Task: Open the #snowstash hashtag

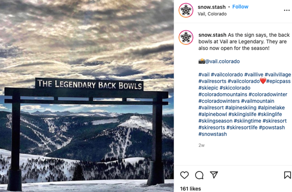Action: coord(212,134)
